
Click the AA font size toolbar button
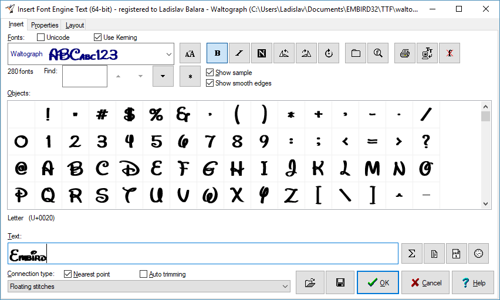pyautogui.click(x=190, y=53)
